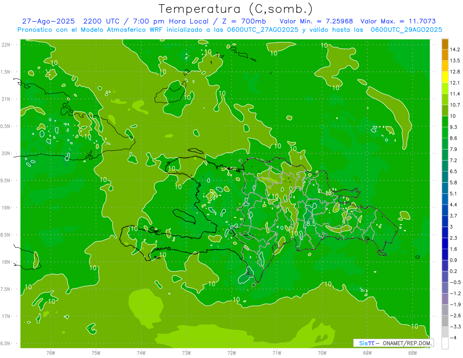Click the "22N" latitude axis label

tap(6, 44)
